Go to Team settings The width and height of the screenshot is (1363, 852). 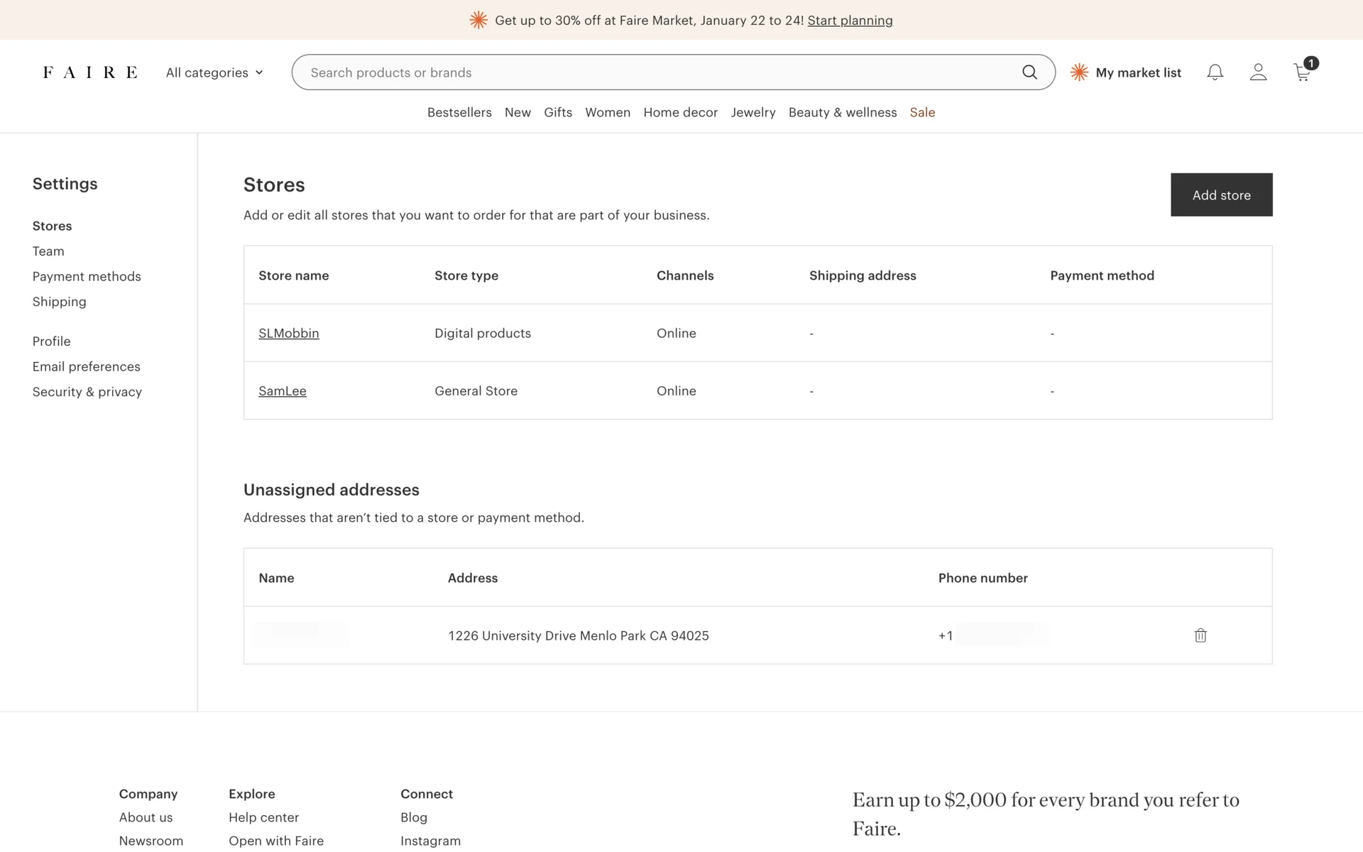point(48,251)
